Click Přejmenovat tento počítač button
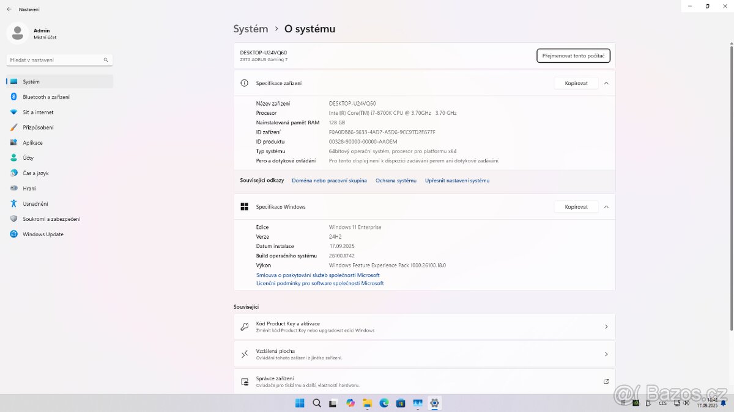 (573, 55)
